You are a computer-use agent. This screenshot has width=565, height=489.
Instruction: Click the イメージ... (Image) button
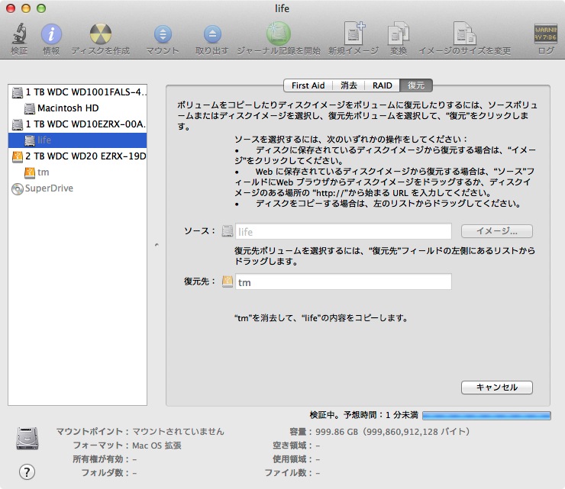point(497,231)
